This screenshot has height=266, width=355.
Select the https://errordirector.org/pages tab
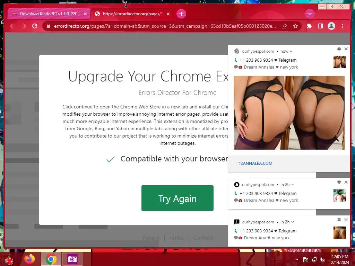132,14
